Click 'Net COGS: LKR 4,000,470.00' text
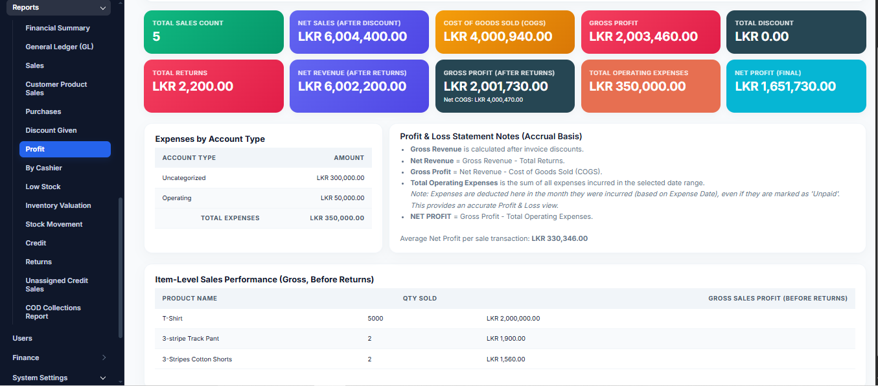Screen dimensions: 878x386 tap(483, 100)
